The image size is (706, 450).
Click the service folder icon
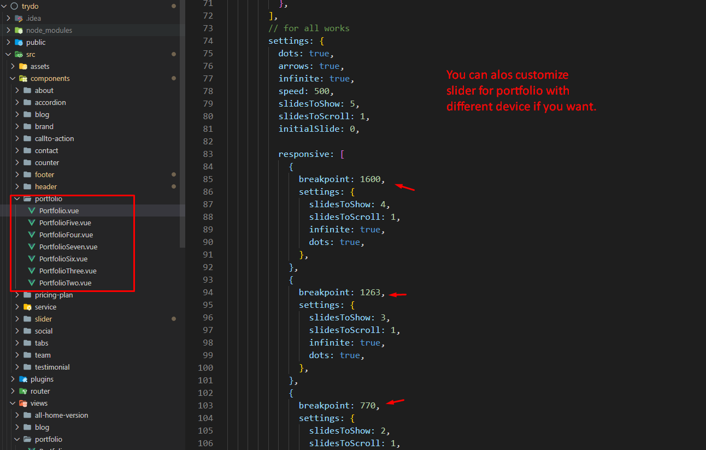(27, 307)
